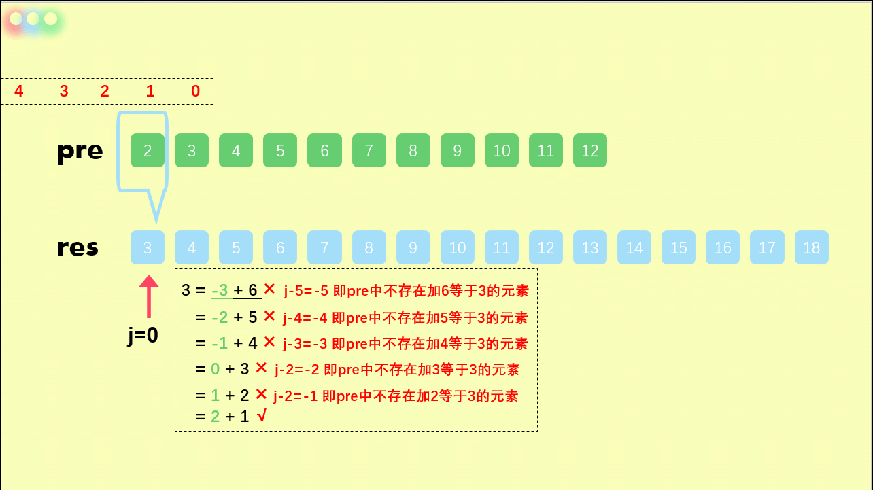Image resolution: width=873 pixels, height=490 pixels.
Task: Click the middle blue traffic light dot
Action: coord(32,19)
